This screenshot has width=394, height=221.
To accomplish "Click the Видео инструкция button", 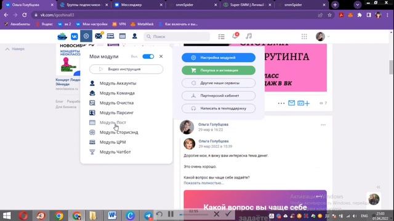I will (126, 69).
